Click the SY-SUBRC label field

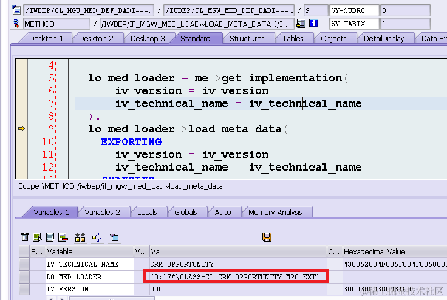[354, 10]
